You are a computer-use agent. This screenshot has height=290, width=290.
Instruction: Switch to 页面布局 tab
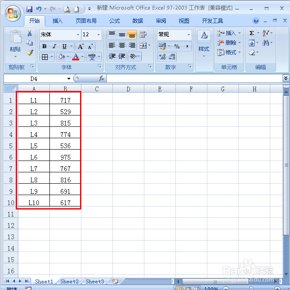click(x=86, y=21)
